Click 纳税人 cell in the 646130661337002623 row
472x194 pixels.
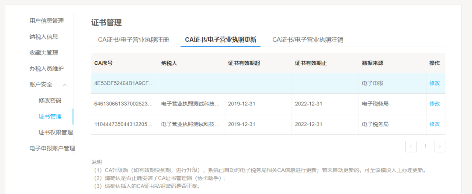click(x=191, y=104)
